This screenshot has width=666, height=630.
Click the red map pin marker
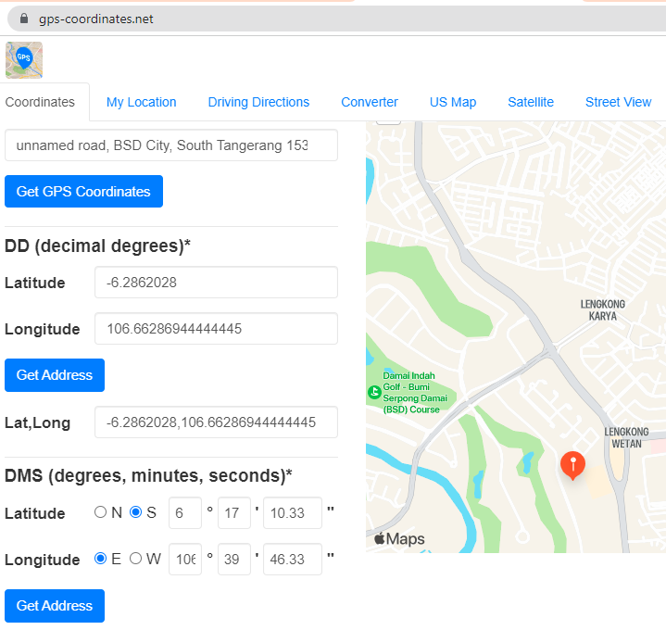[x=572, y=466]
